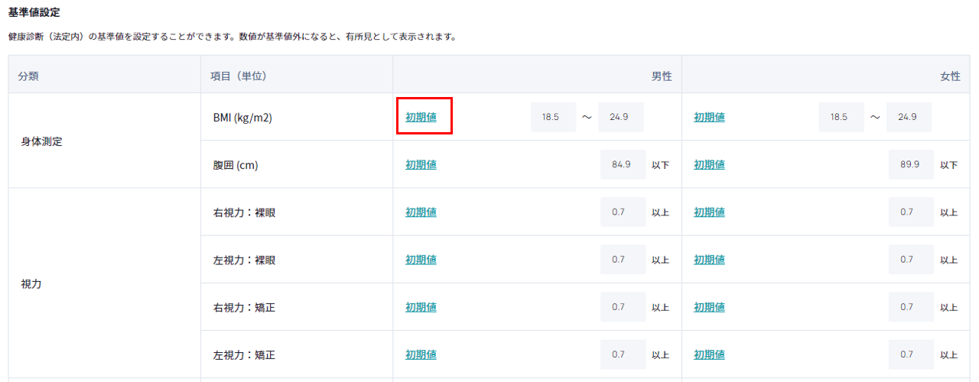Viewport: 979px width, 382px height.
Task: Click the 初期値 link for female BMI
Action: [709, 117]
